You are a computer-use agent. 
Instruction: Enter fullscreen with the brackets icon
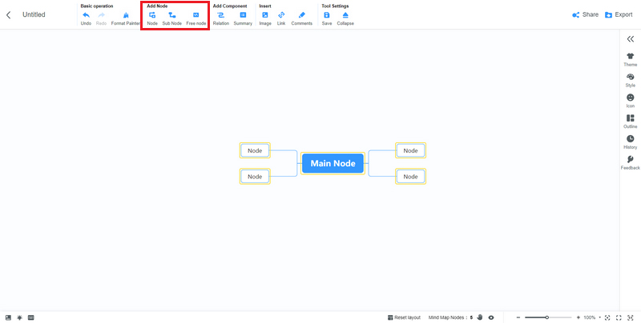[x=619, y=317]
